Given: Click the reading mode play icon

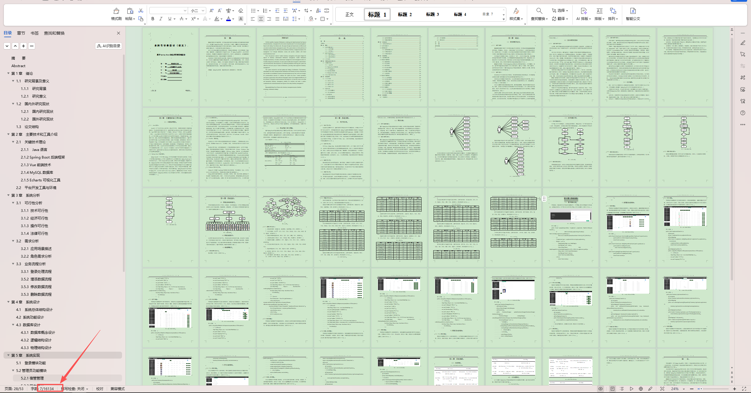Looking at the screenshot, I should (x=631, y=389).
